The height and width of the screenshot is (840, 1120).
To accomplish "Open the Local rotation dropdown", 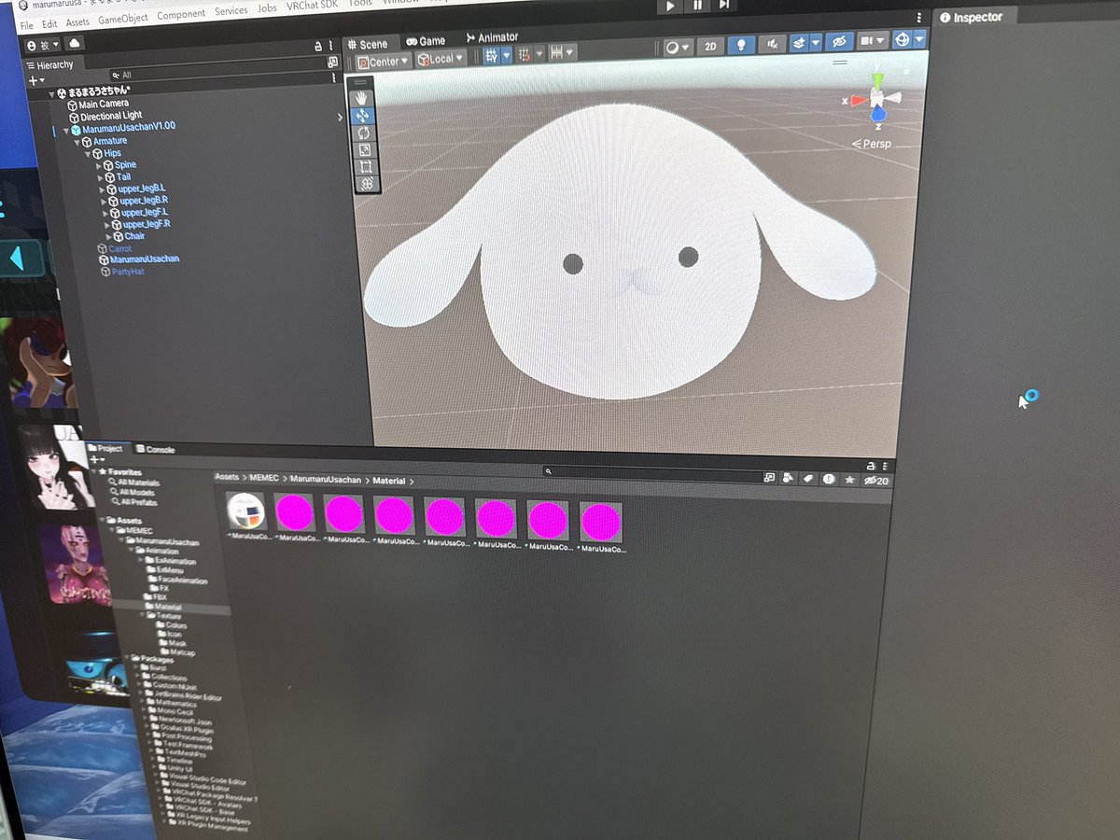I will click(441, 59).
